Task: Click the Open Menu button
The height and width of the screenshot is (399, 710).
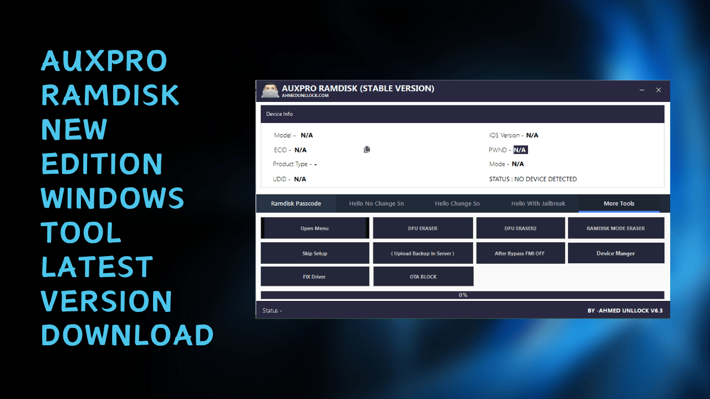Action: [315, 228]
